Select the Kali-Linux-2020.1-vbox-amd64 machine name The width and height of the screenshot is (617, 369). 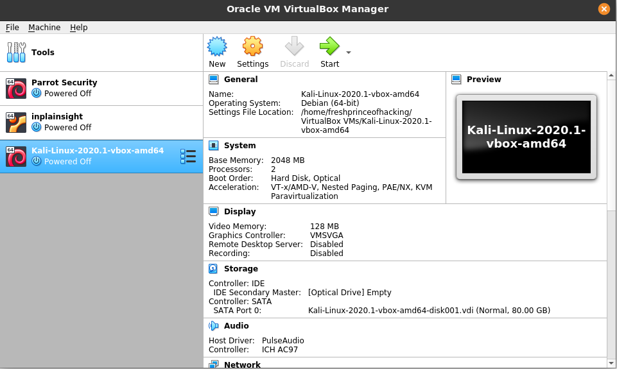[x=98, y=151]
